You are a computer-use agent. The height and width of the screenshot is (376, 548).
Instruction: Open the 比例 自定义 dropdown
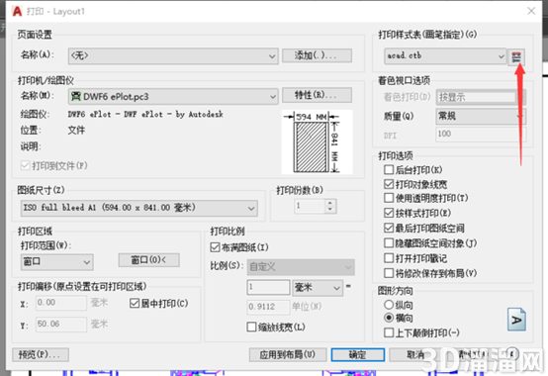[x=301, y=267]
